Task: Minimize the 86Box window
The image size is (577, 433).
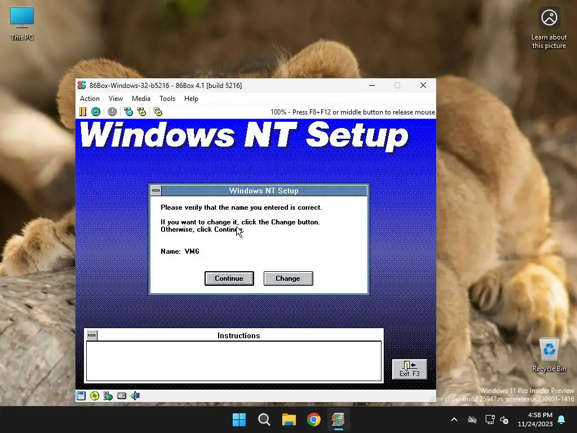Action: 372,86
